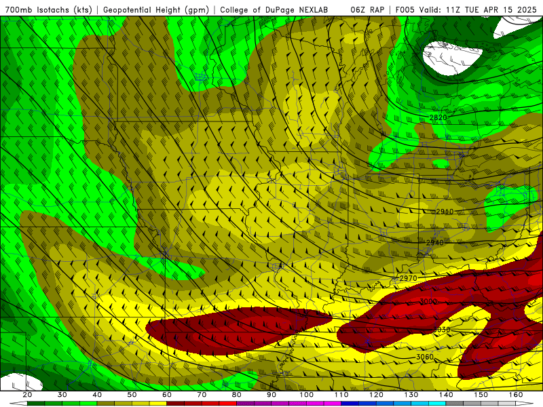
Task: Click the 40 knot colorbar label
Action: [x=97, y=395]
